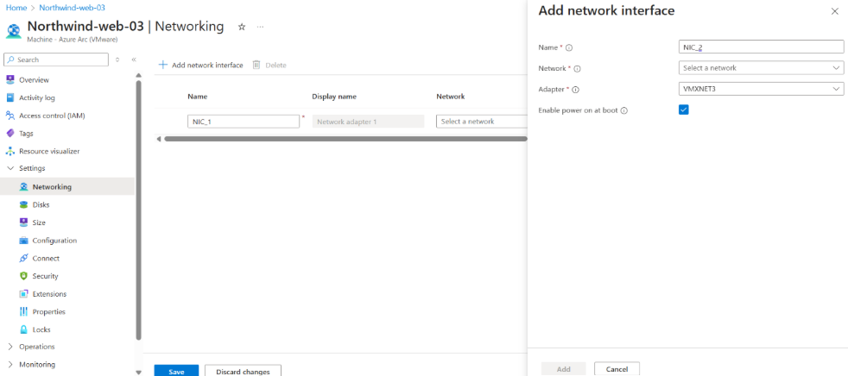The image size is (848, 376).
Task: Open the more options ellipsis by title
Action: coord(260,27)
